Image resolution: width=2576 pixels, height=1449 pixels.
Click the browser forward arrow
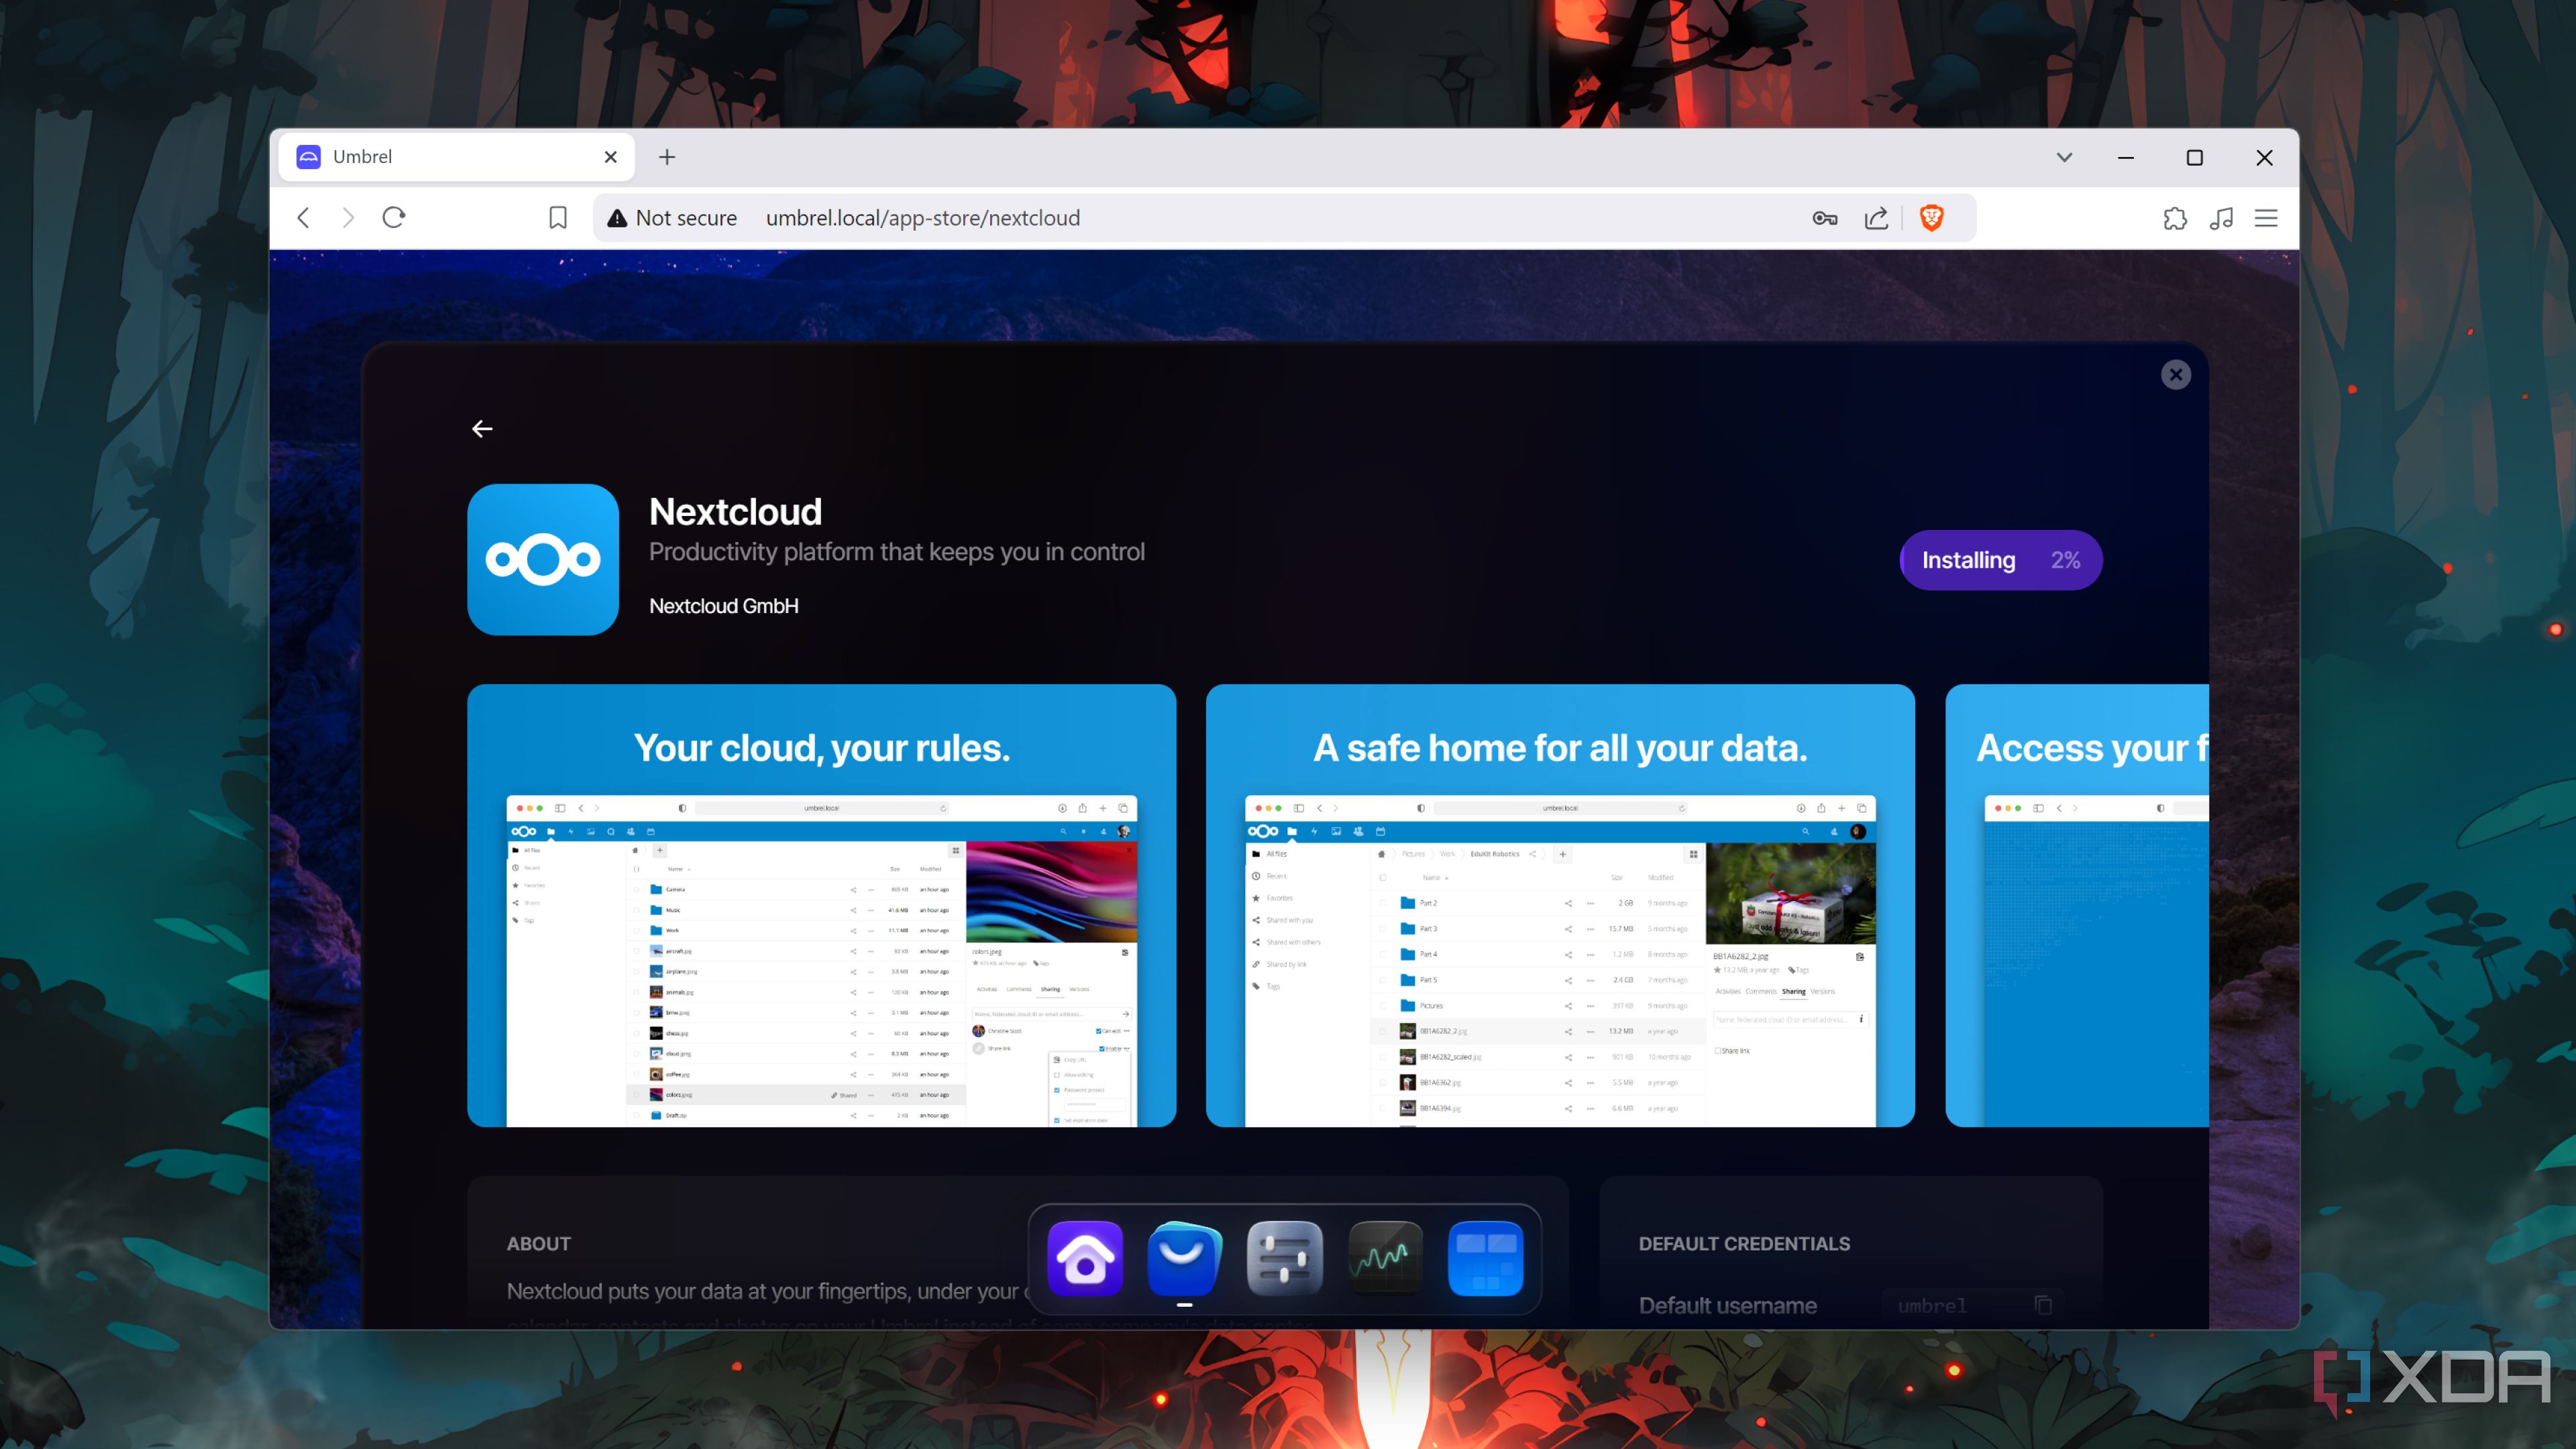point(348,218)
